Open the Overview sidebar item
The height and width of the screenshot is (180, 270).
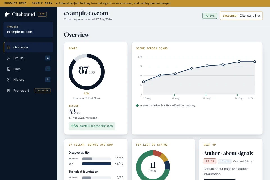click(x=28, y=47)
